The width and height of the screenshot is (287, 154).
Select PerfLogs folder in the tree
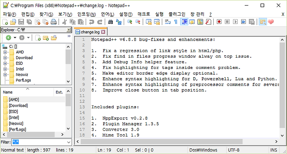coord(23,80)
